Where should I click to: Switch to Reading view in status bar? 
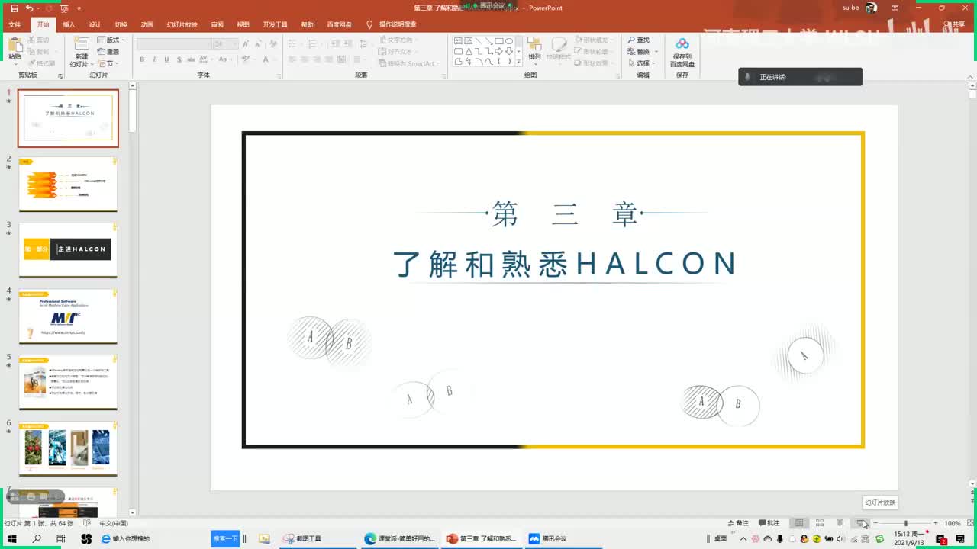coord(840,523)
